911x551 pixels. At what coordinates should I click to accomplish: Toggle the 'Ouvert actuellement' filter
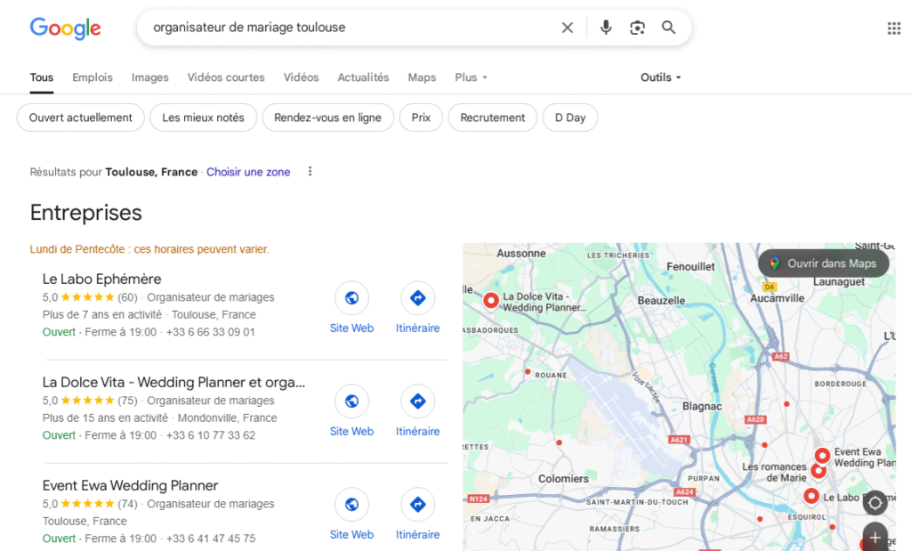pos(81,117)
